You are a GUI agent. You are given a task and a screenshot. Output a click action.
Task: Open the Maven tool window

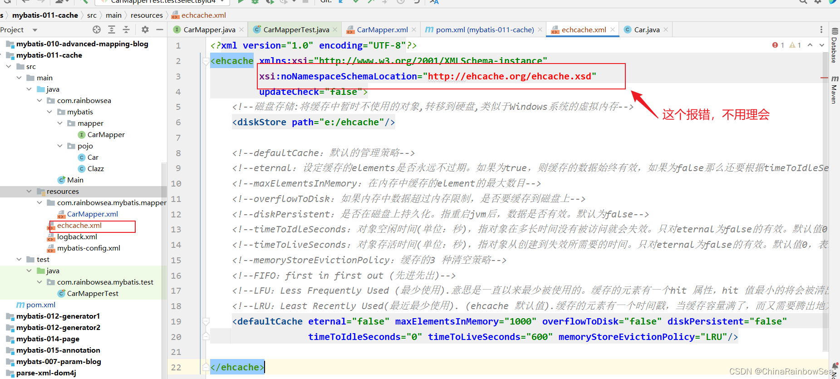[x=835, y=89]
